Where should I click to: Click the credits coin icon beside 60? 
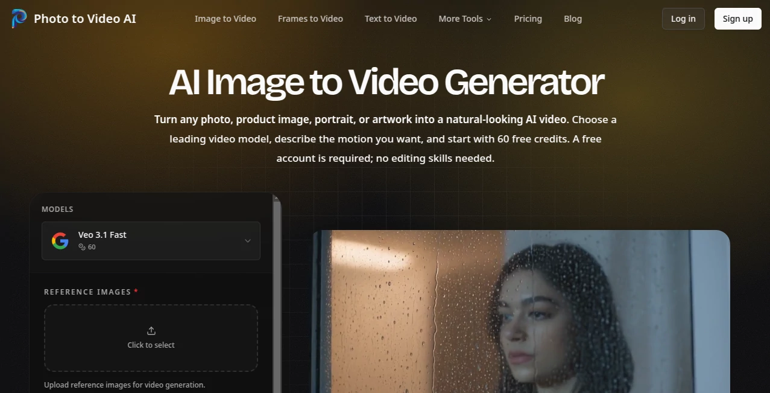tap(82, 247)
